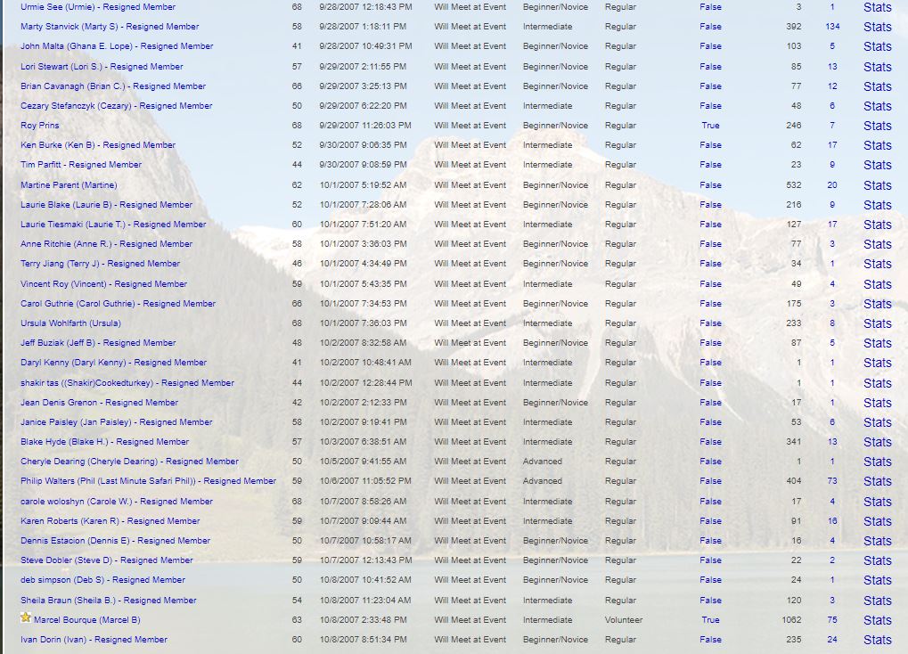
Task: Click the gold star icon beside Marcel Bourque
Action: click(x=26, y=617)
